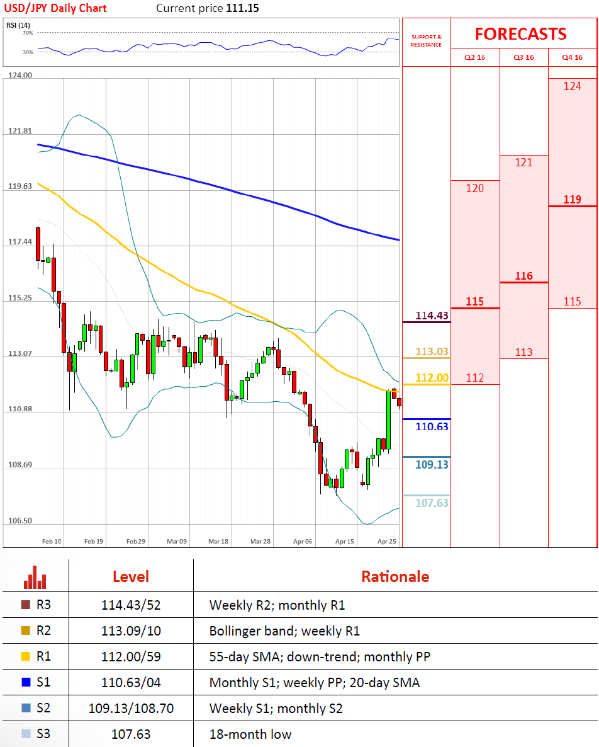Image resolution: width=599 pixels, height=747 pixels.
Task: Click the R3 dark red color swatch
Action: [26, 605]
